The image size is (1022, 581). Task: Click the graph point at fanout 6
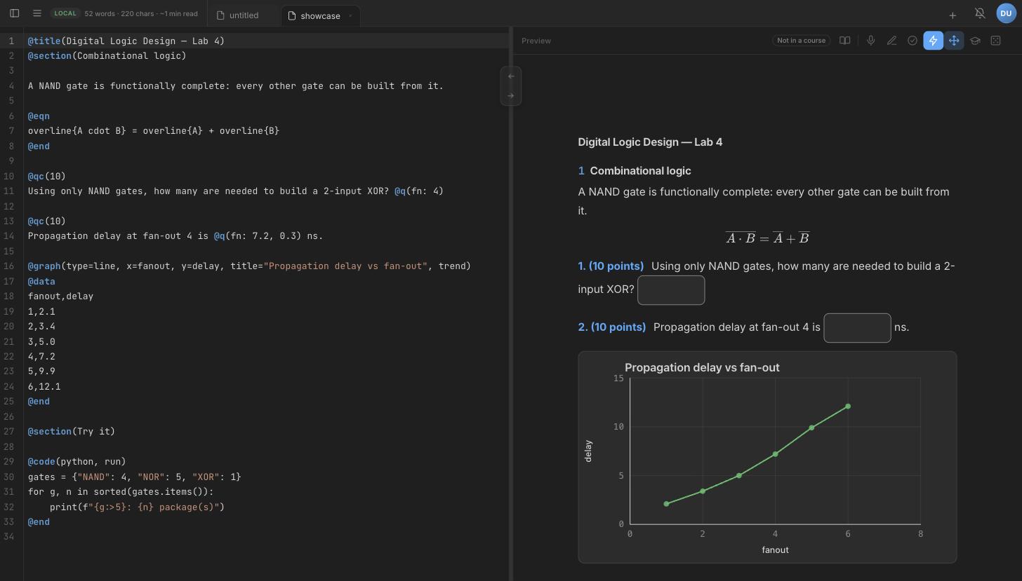(x=848, y=406)
